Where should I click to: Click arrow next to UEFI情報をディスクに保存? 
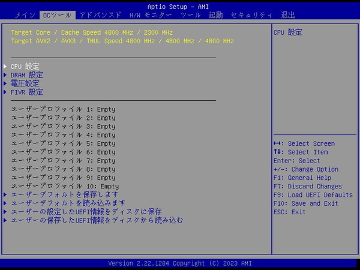coord(5,212)
